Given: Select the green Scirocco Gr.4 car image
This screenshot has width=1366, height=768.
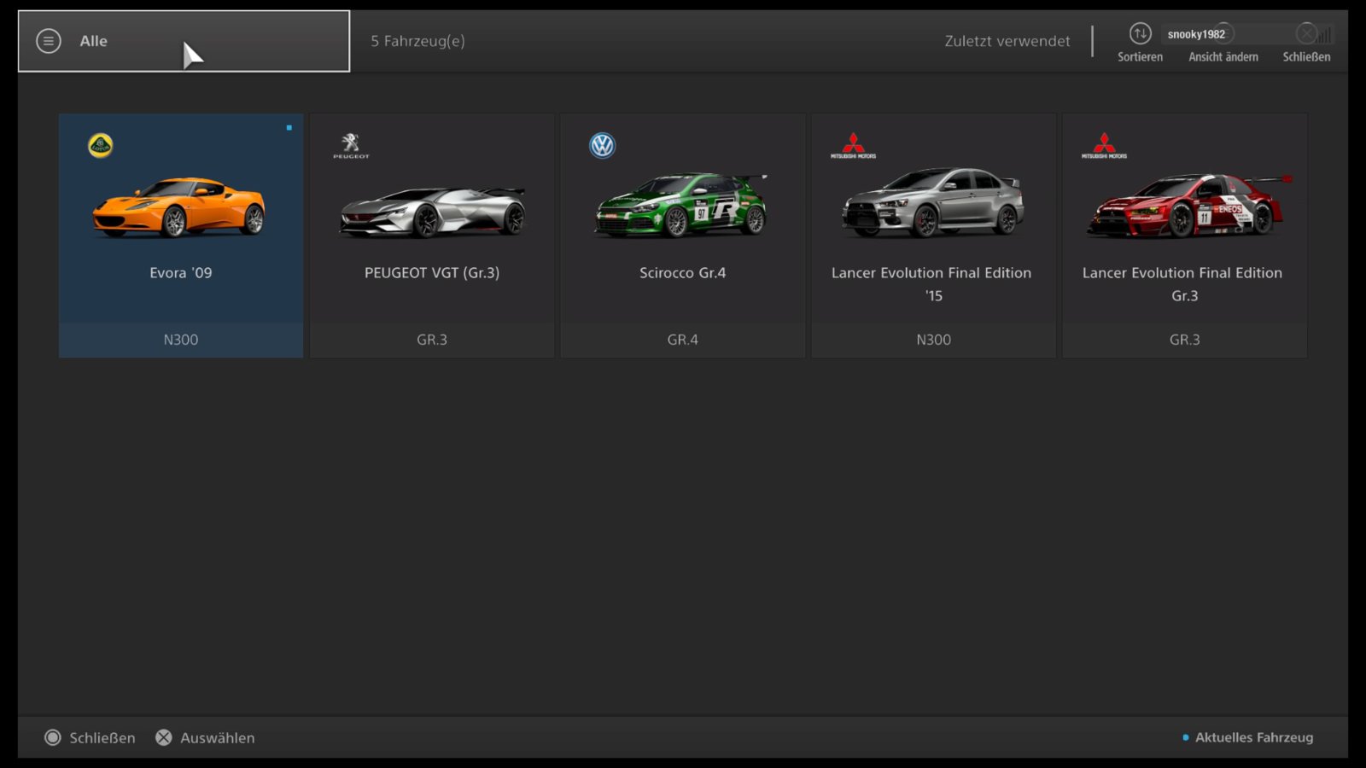Looking at the screenshot, I should click(681, 205).
